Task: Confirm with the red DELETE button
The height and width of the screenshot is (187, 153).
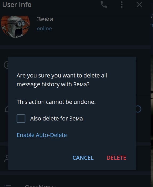Action: pyautogui.click(x=116, y=158)
